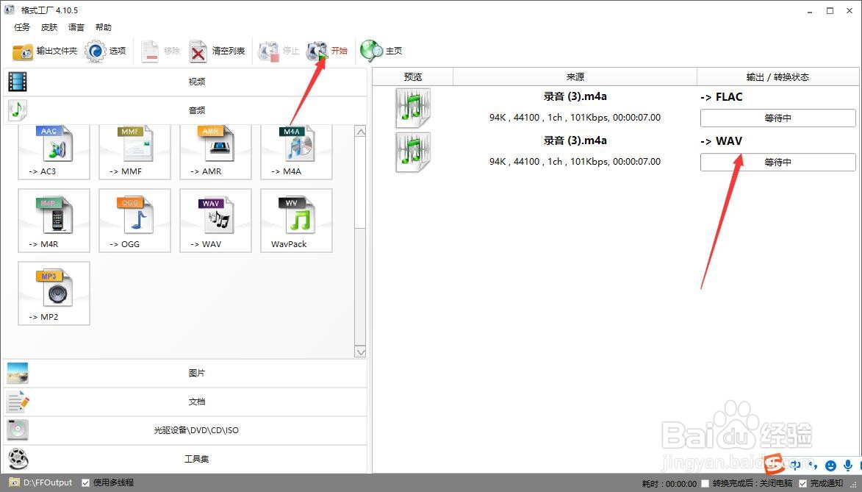Click the -> FLAC output label
The width and height of the screenshot is (862, 492).
click(721, 97)
